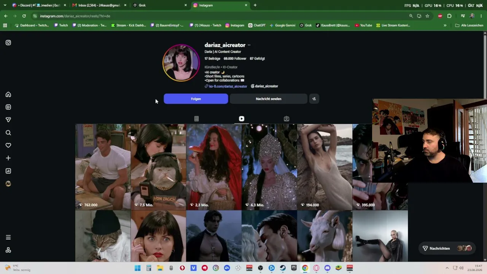
Task: Open the reel with 6,3 Mio. views
Action: tap(269, 167)
